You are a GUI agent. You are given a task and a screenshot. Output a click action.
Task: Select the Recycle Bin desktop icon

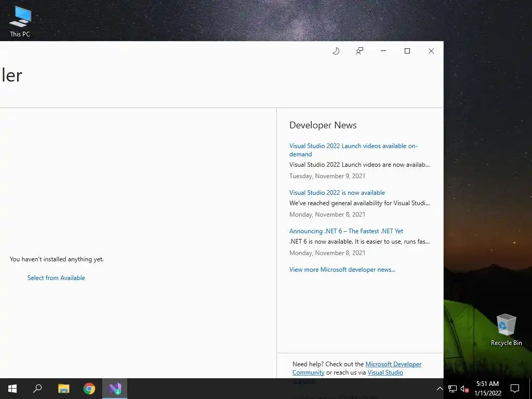point(506,330)
